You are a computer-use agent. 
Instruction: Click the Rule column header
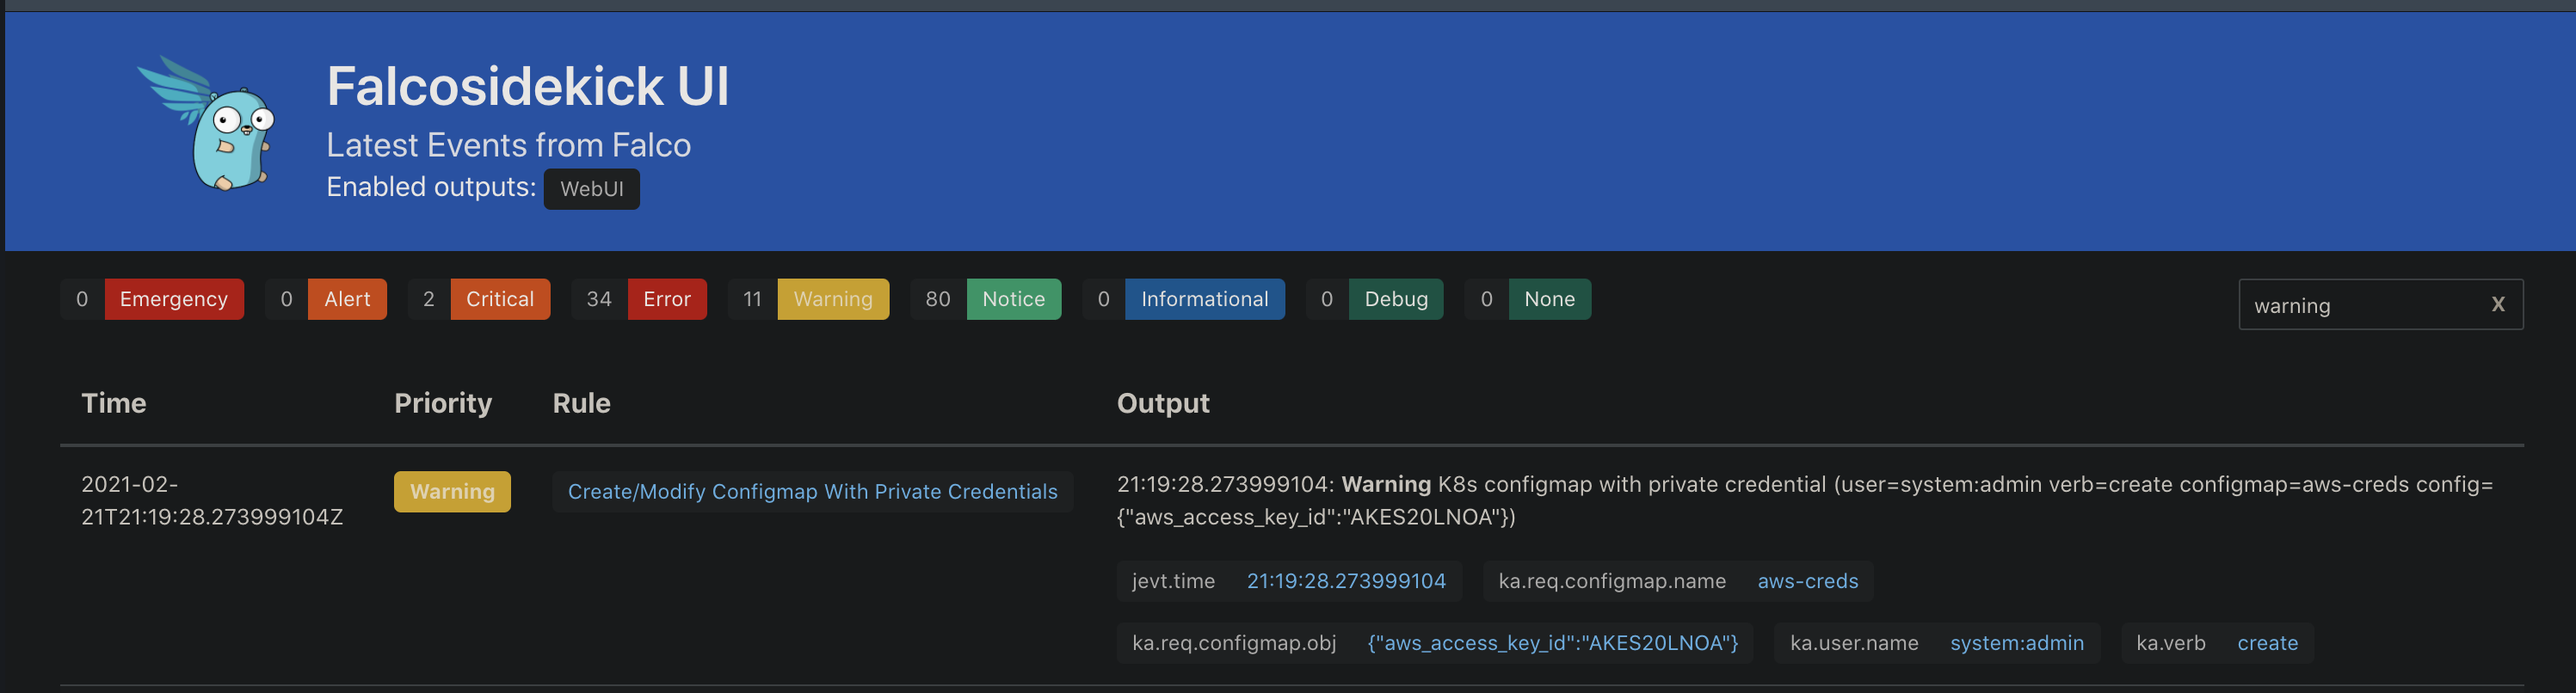(581, 403)
